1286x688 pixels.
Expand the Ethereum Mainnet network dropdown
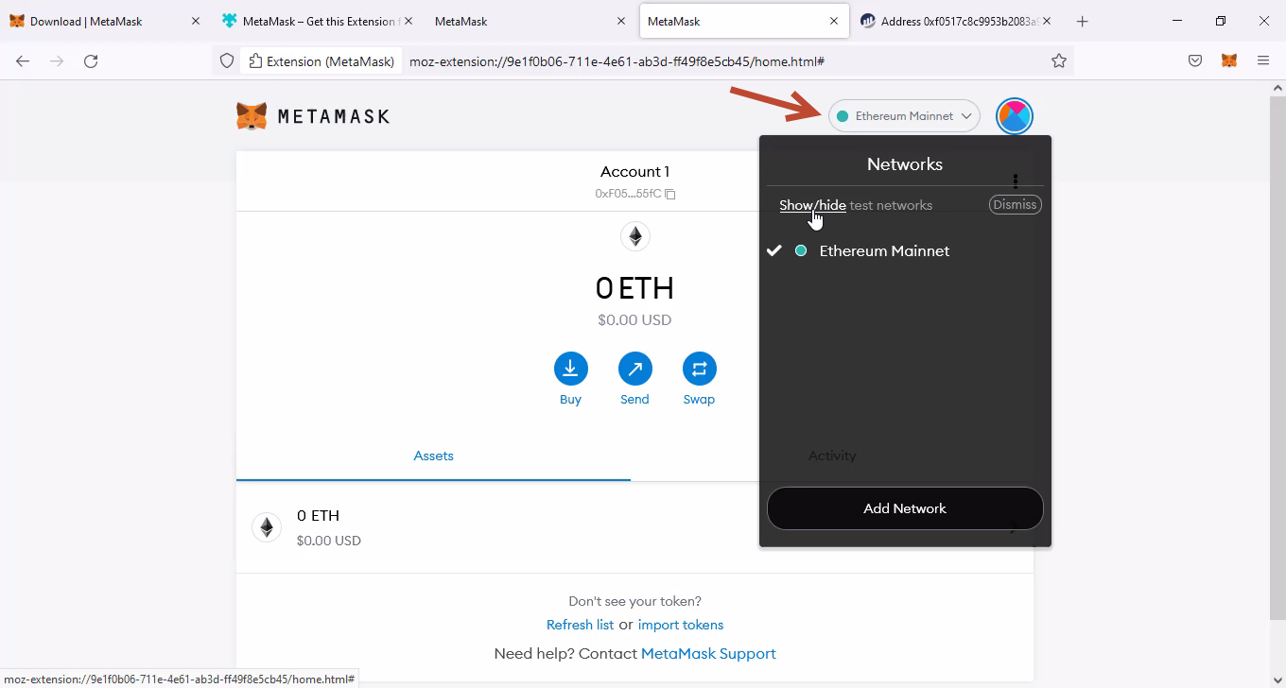904,116
